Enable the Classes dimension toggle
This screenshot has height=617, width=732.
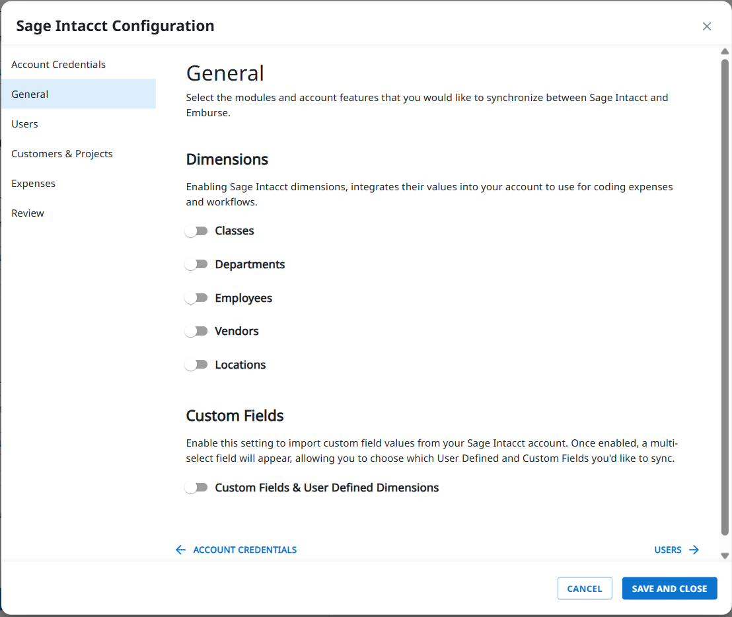(197, 231)
